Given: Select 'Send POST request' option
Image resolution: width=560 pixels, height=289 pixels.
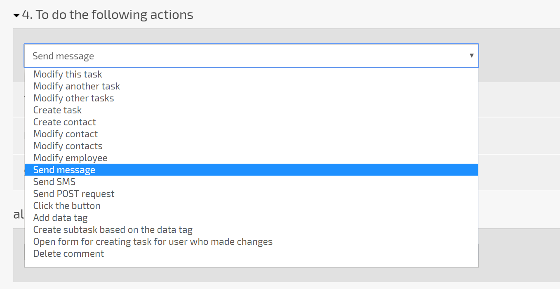Looking at the screenshot, I should coord(251,194).
